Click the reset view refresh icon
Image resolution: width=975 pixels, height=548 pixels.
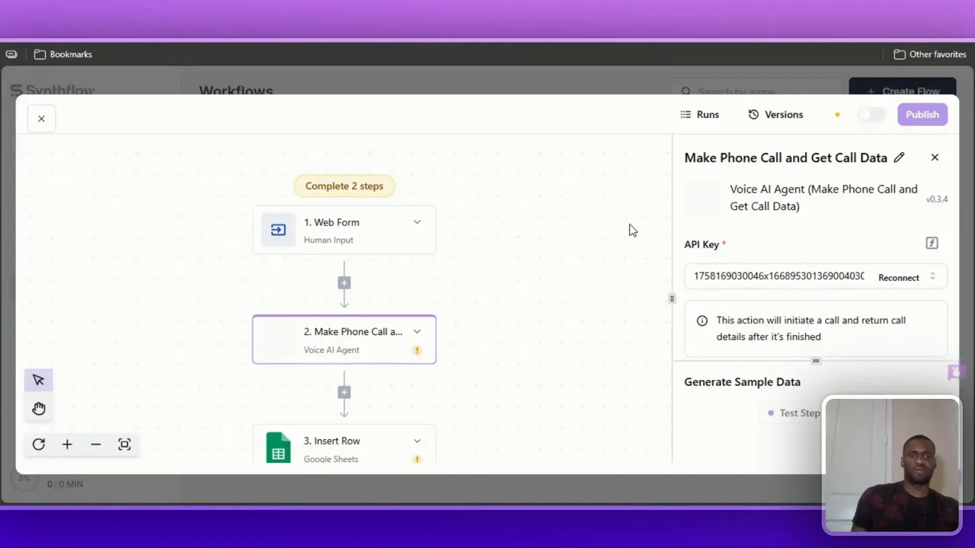point(39,444)
